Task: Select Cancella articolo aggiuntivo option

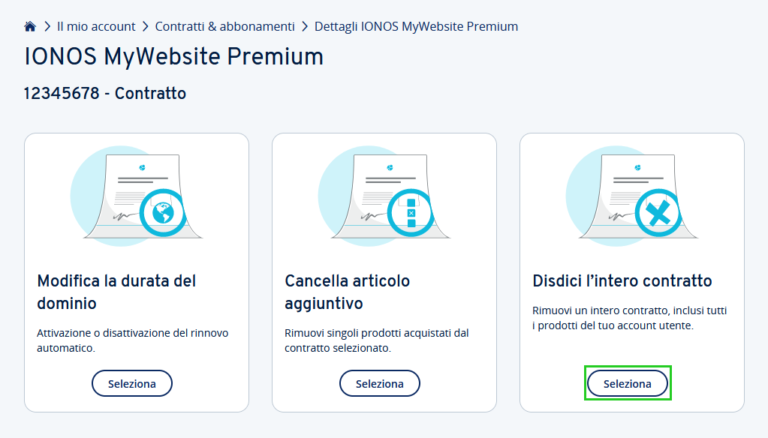Action: tap(380, 384)
